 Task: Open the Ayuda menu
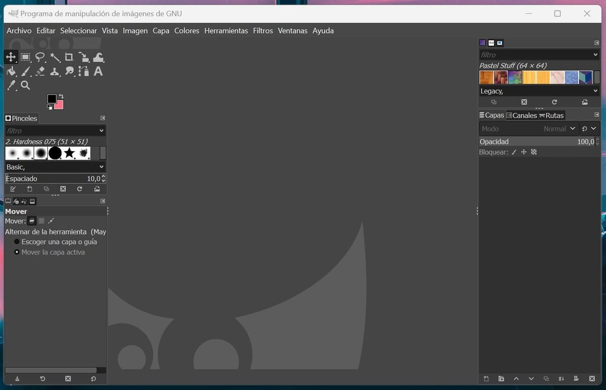[x=323, y=31]
